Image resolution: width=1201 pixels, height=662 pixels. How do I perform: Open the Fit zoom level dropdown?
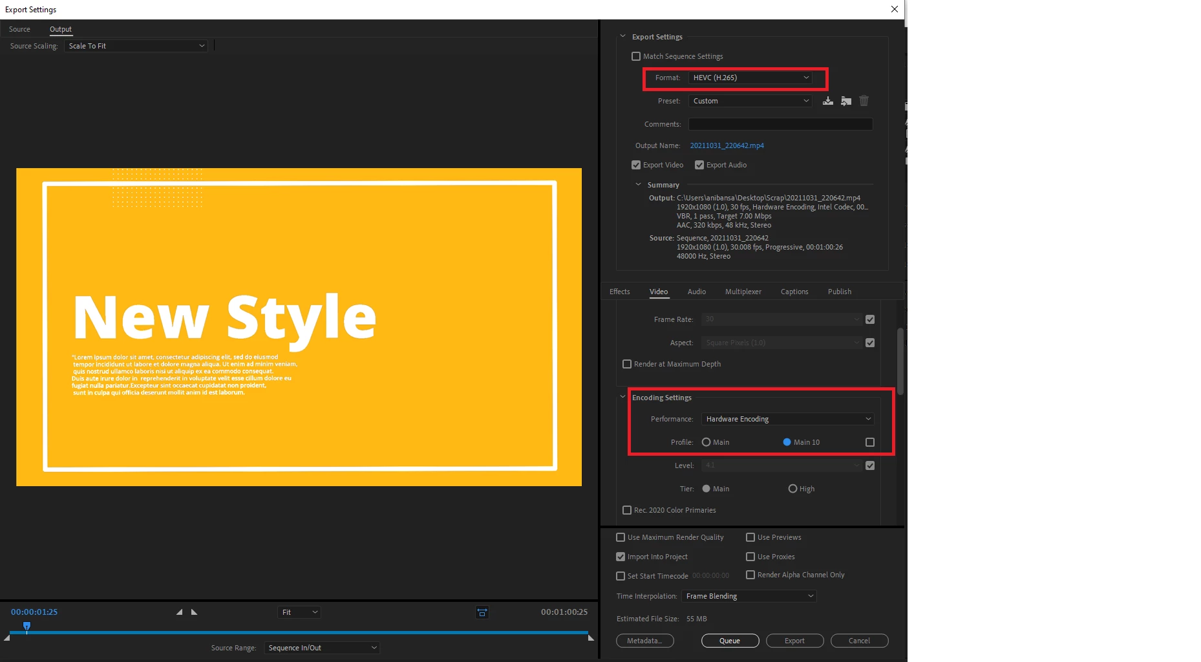pos(299,612)
